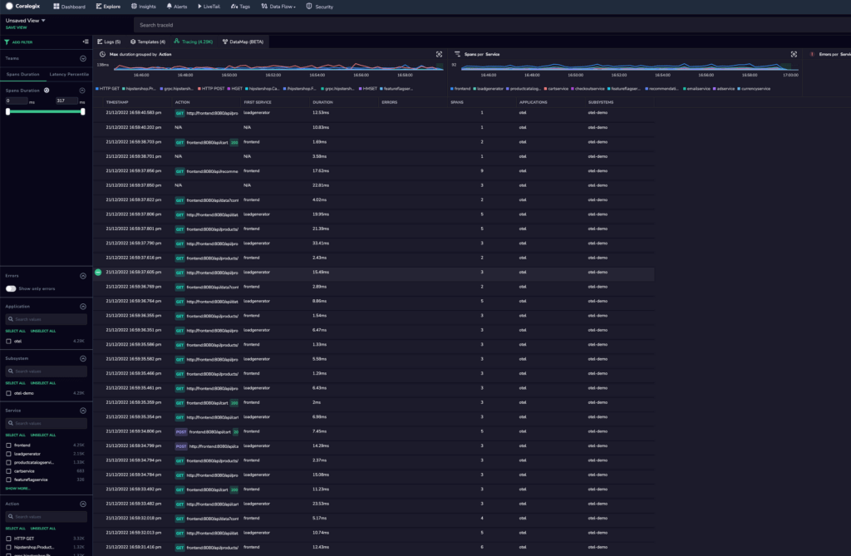The image size is (851, 556).
Task: Expand the Spans per Service chart fullscreen
Action: click(794, 54)
